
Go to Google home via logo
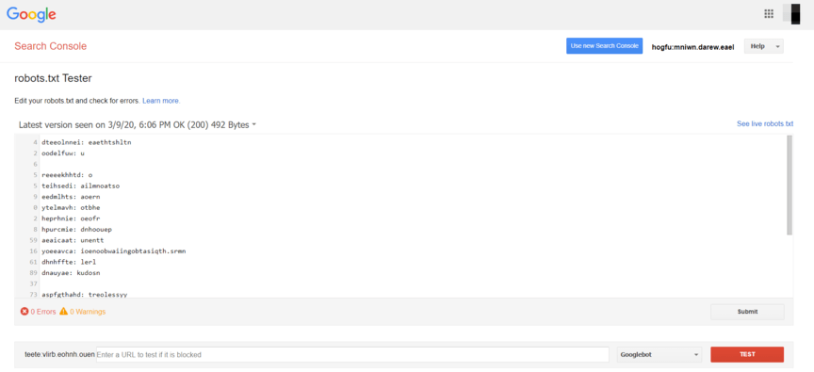pyautogui.click(x=32, y=14)
